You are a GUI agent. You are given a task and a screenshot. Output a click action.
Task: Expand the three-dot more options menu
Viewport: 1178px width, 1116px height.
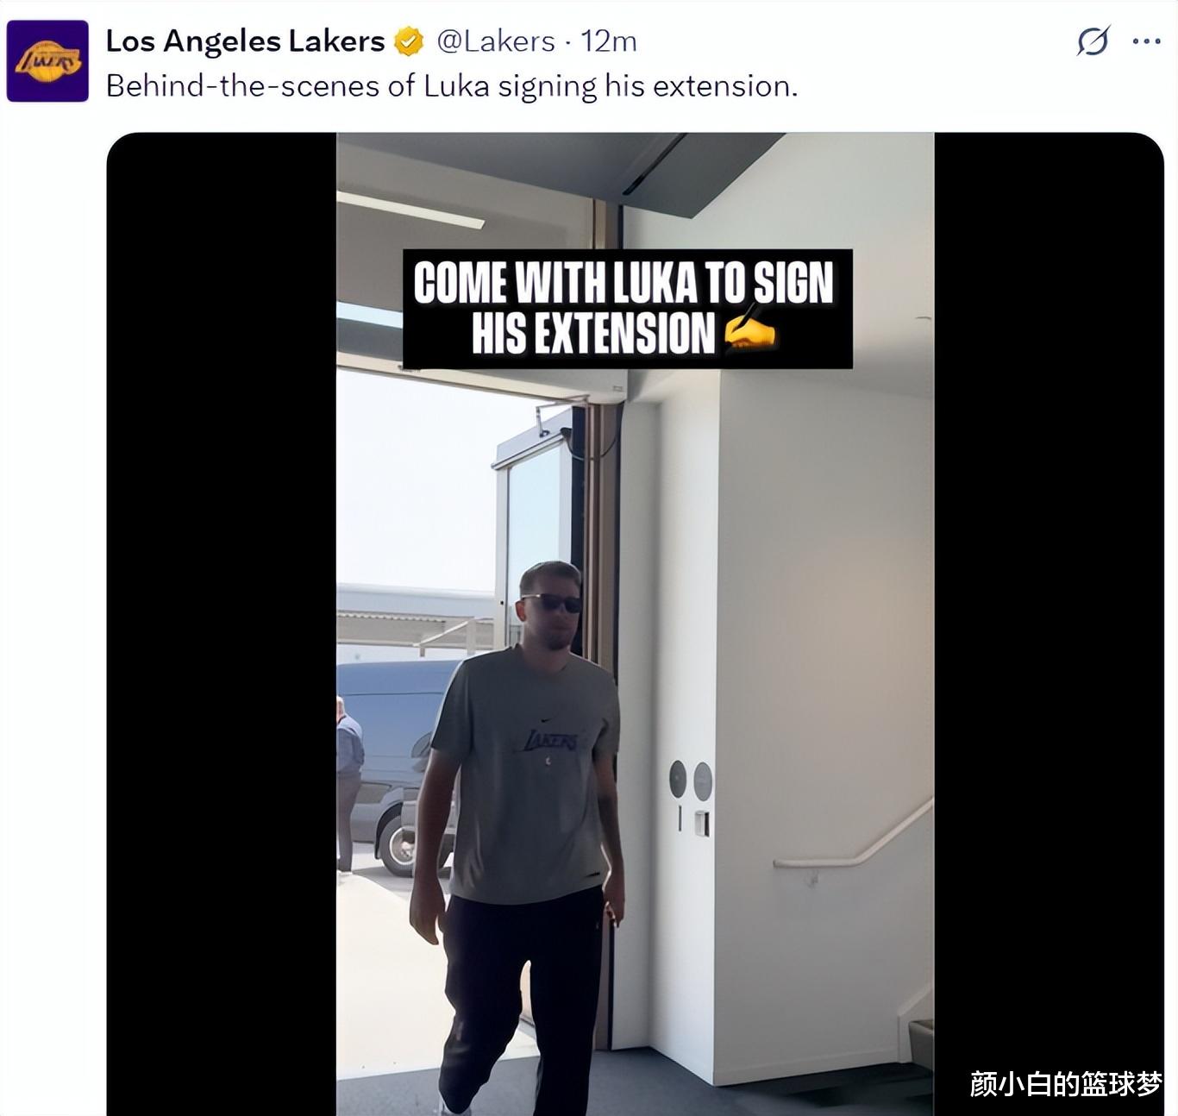click(1146, 41)
